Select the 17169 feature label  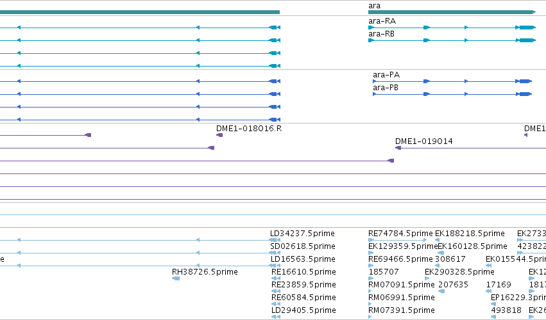[x=499, y=285]
